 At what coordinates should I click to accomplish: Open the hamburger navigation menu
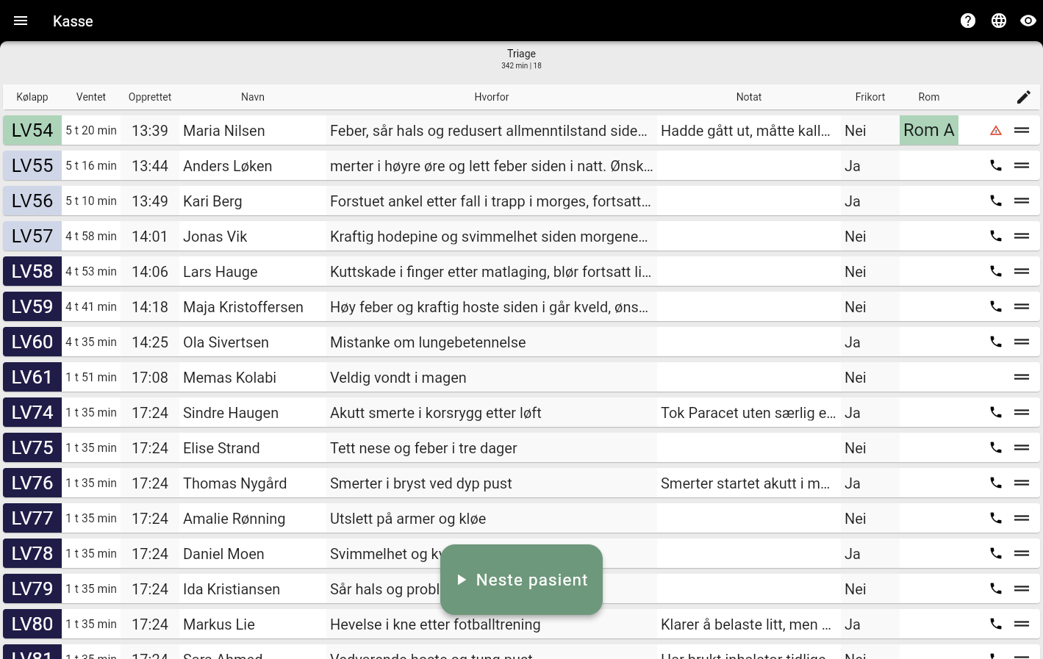pyautogui.click(x=21, y=21)
